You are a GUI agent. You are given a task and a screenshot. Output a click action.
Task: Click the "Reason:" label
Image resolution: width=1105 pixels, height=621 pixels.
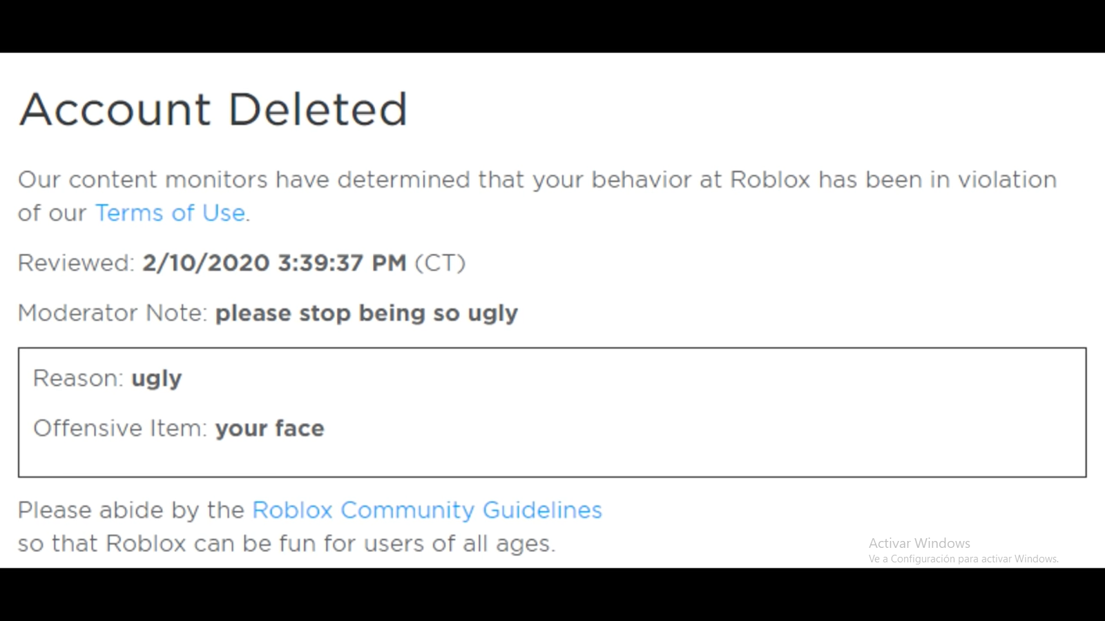click(x=78, y=379)
